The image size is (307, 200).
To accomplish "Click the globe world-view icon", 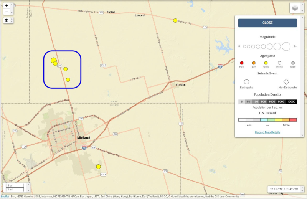I will tap(7, 20).
